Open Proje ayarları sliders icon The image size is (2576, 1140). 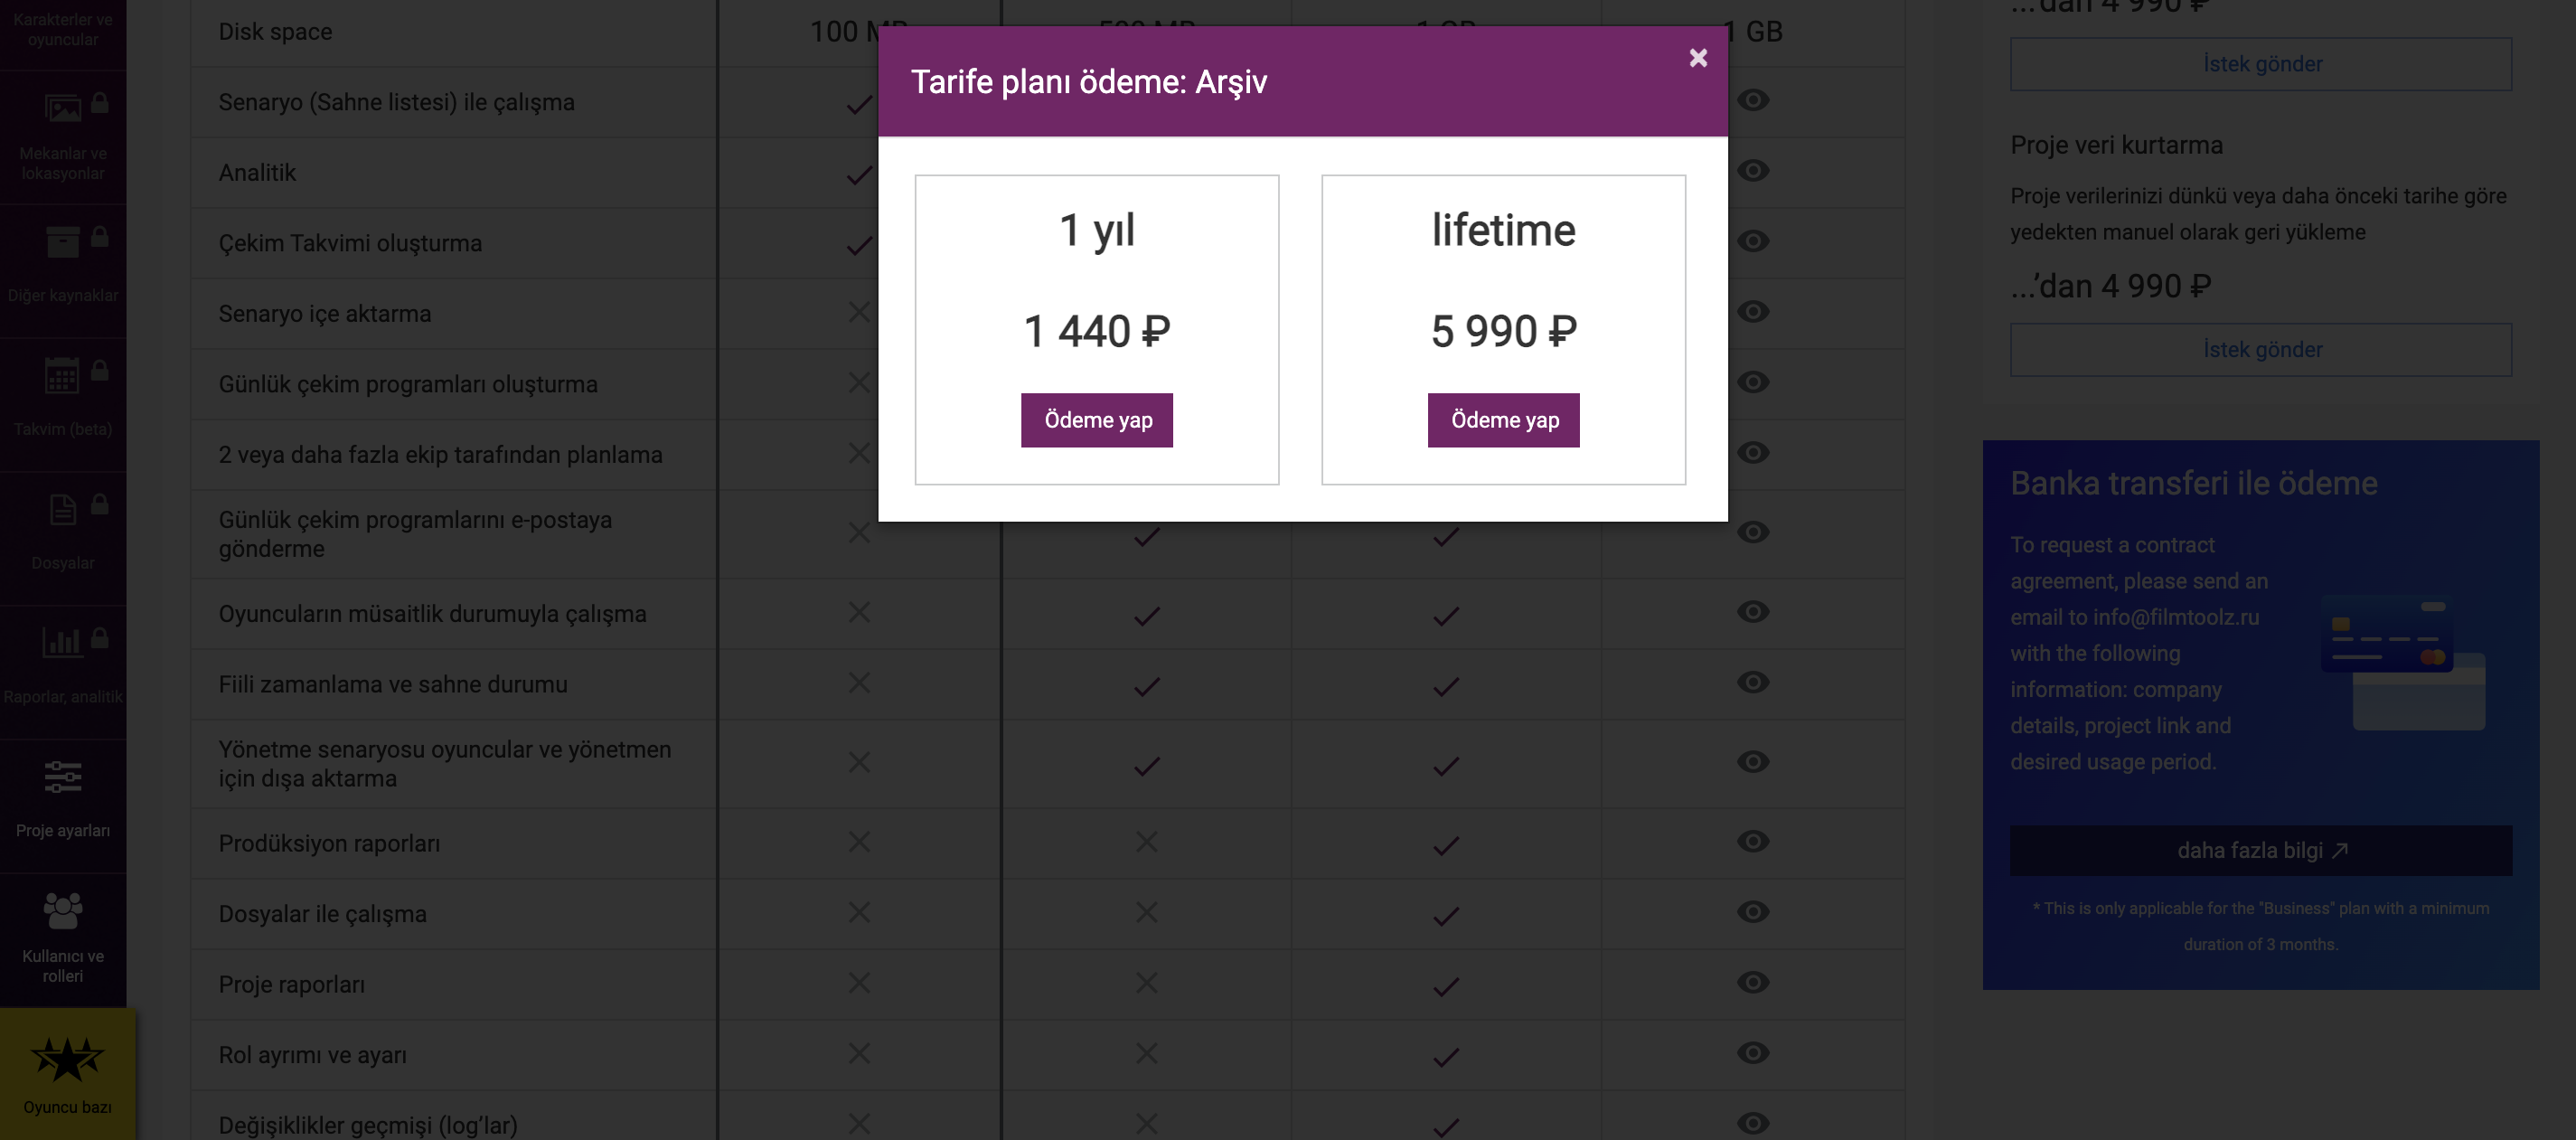point(63,777)
